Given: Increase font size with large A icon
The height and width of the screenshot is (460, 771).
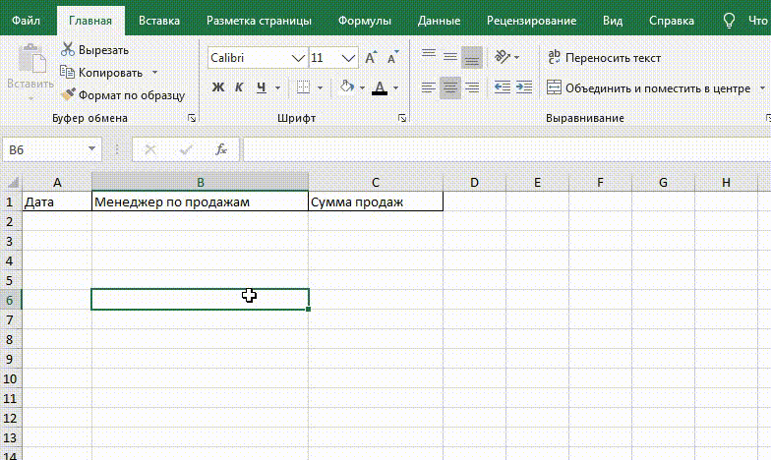Looking at the screenshot, I should point(372,57).
